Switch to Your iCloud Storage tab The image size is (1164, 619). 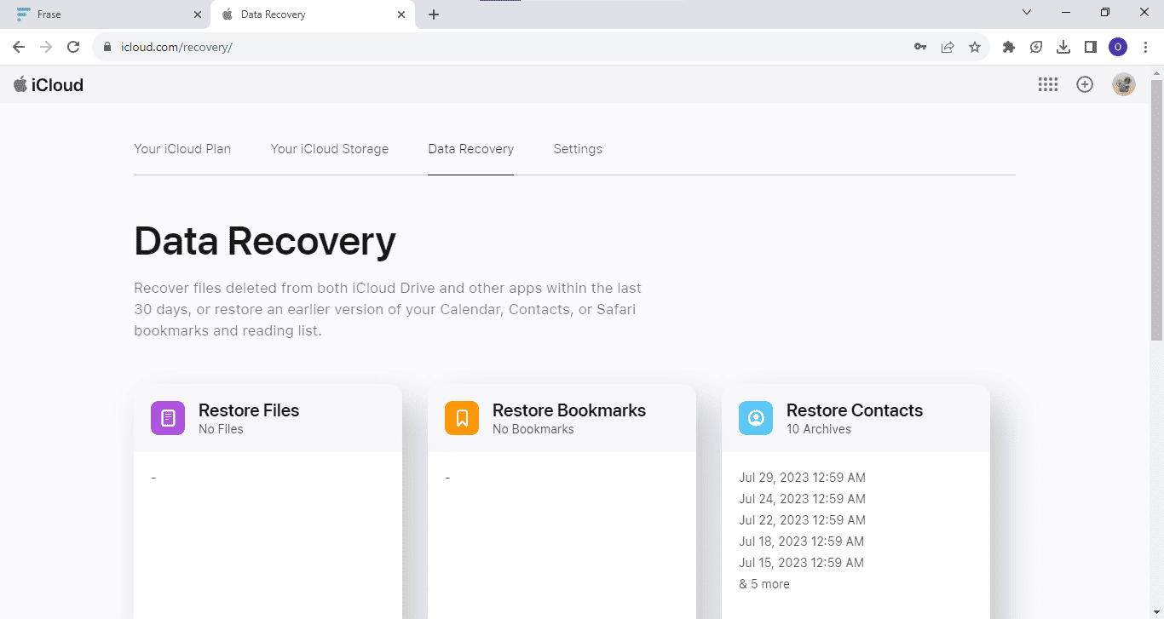tap(330, 149)
